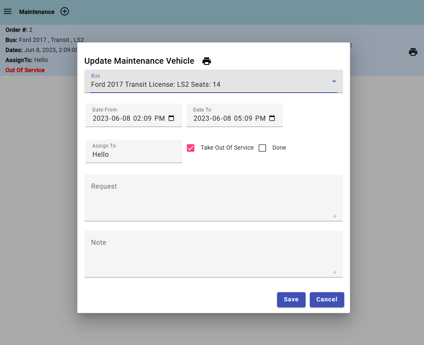Click Bus: Ford 2017, Transit, LS2 line
The width and height of the screenshot is (424, 345).
click(x=44, y=40)
